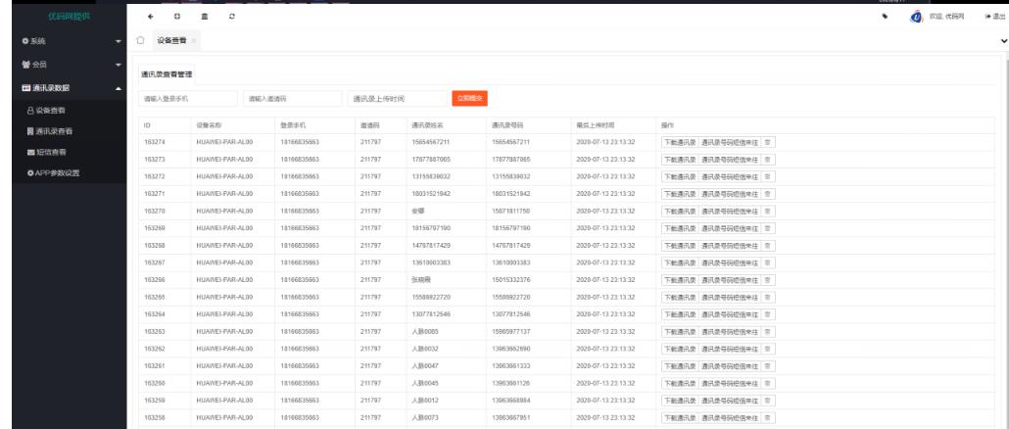Click the user avatar logo
This screenshot has width=1009, height=429.
(x=916, y=17)
